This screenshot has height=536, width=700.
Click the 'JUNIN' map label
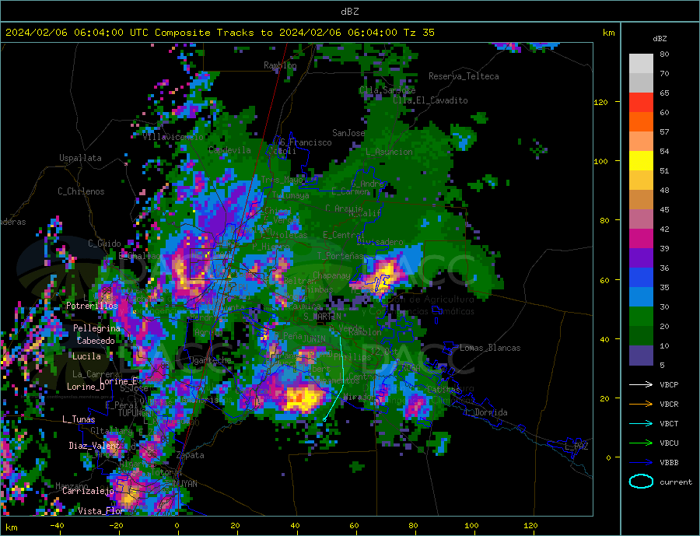tap(314, 339)
